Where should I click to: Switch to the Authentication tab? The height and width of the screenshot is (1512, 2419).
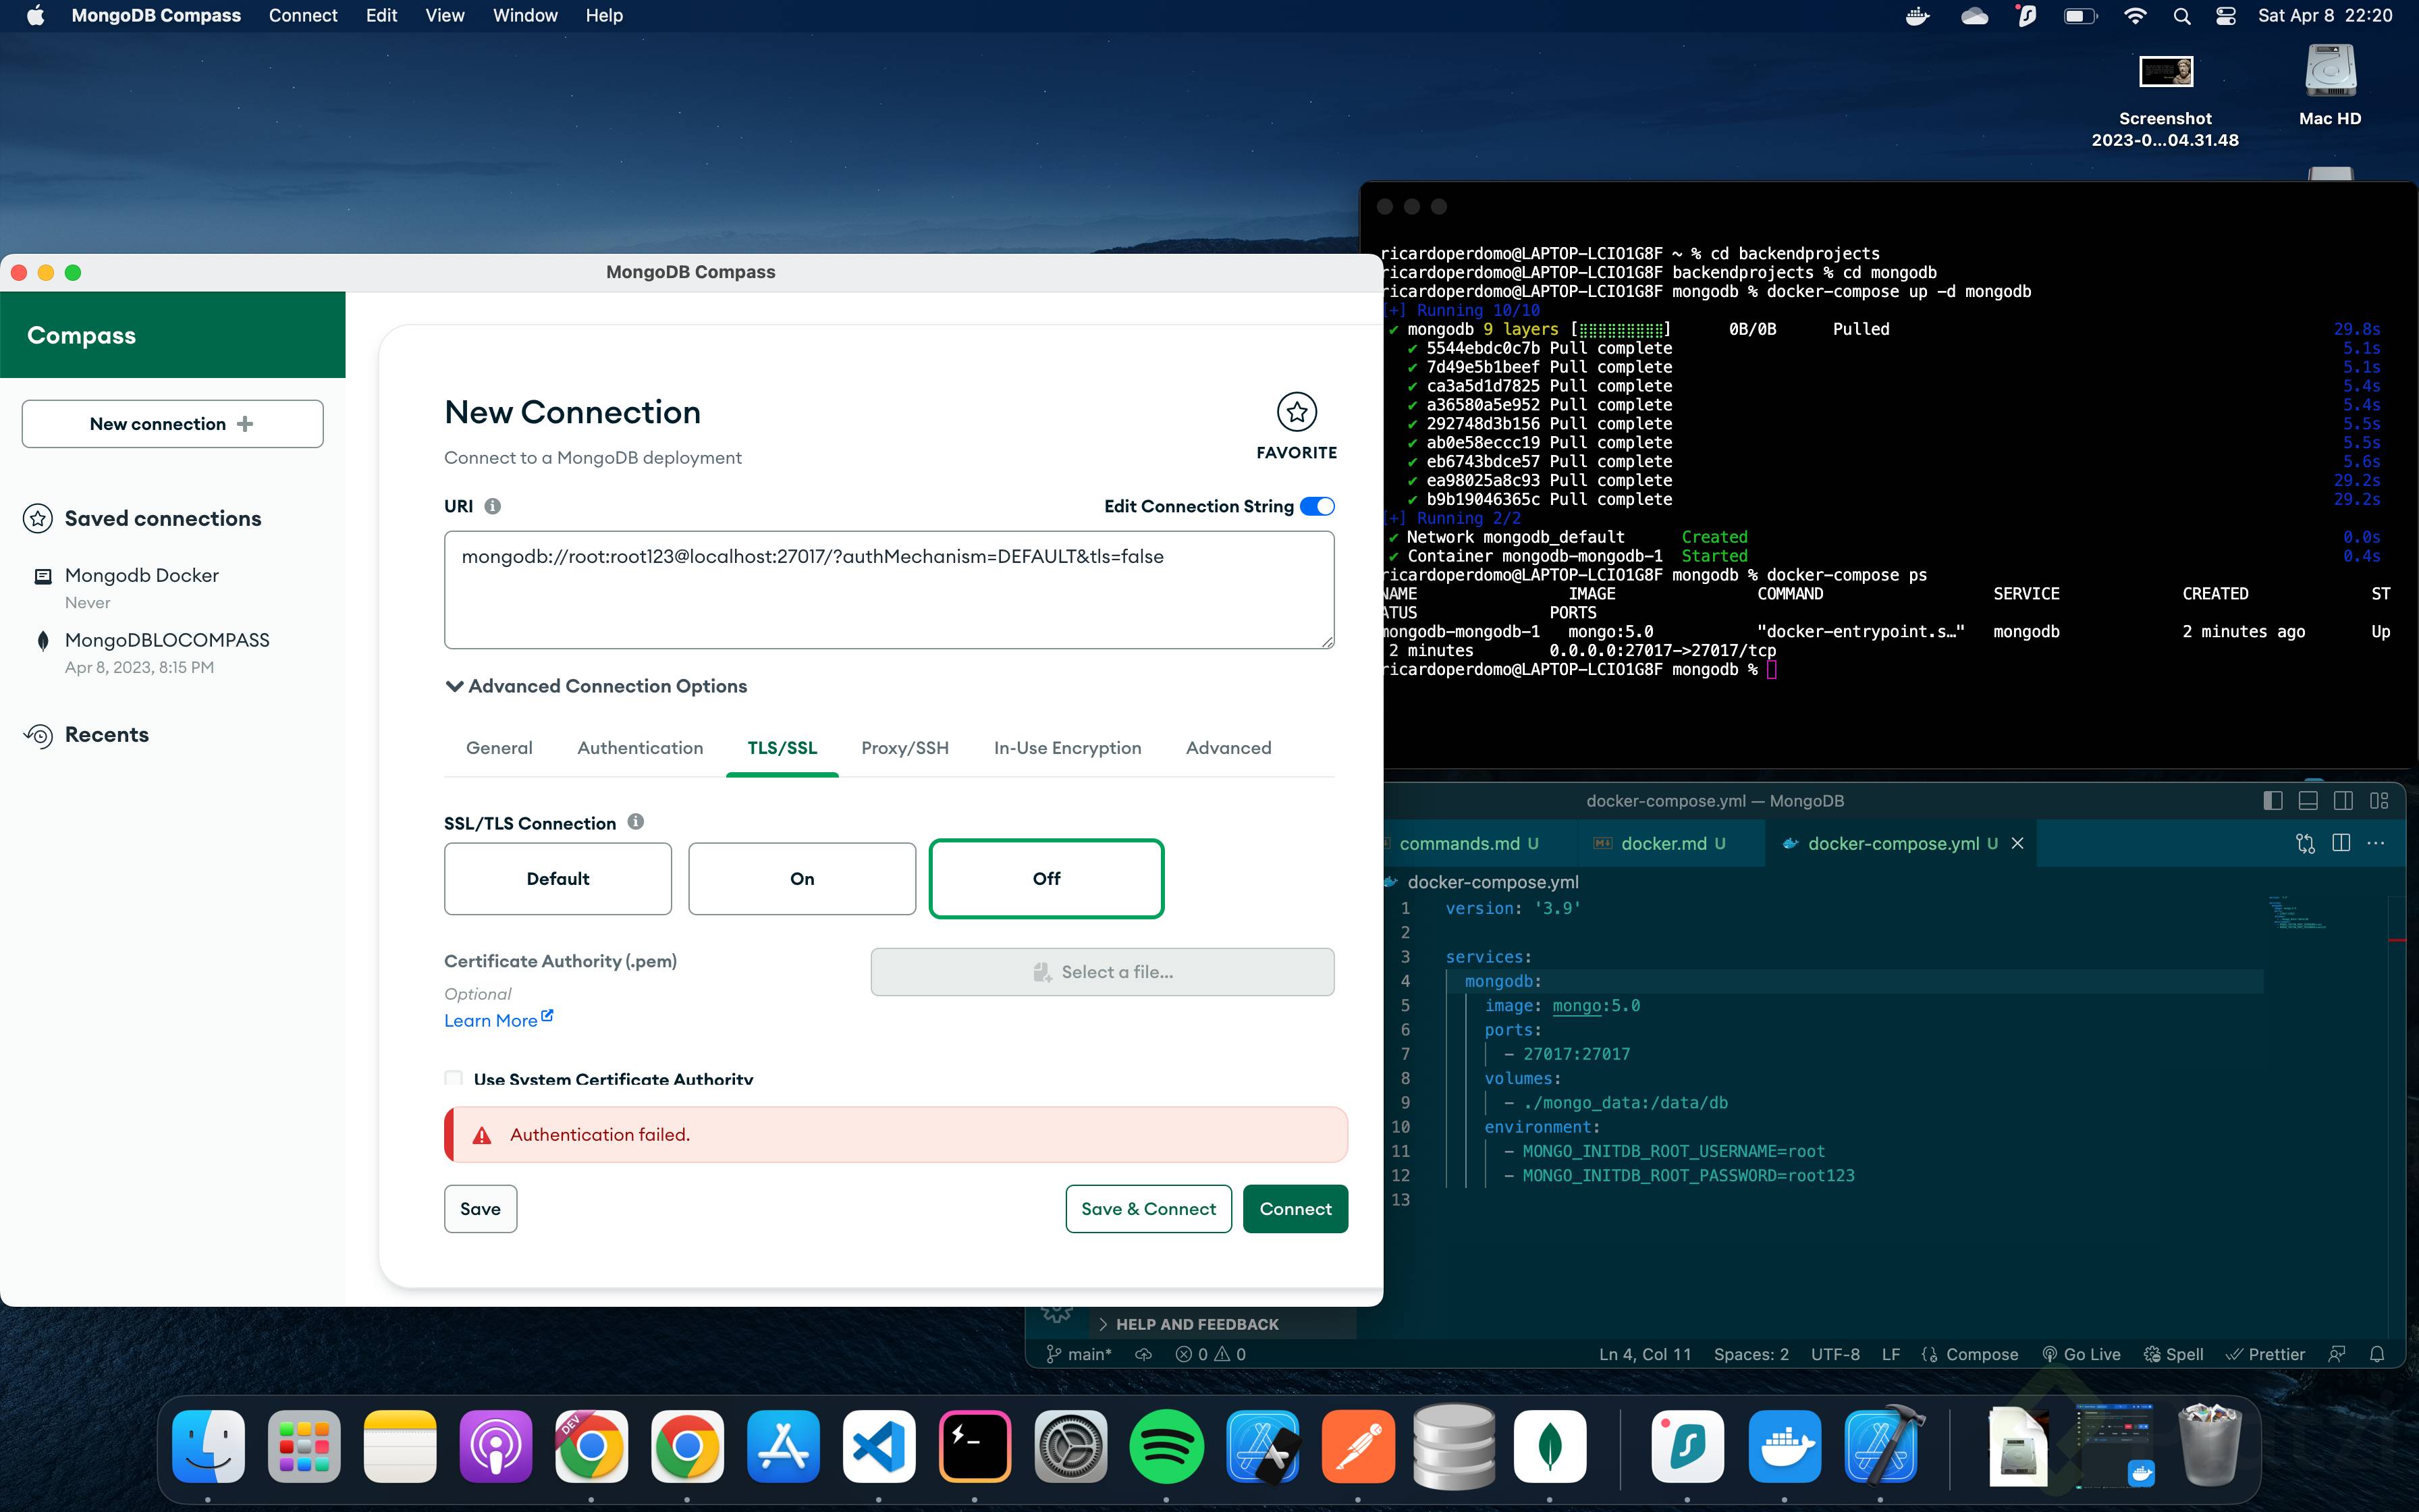pyautogui.click(x=640, y=748)
